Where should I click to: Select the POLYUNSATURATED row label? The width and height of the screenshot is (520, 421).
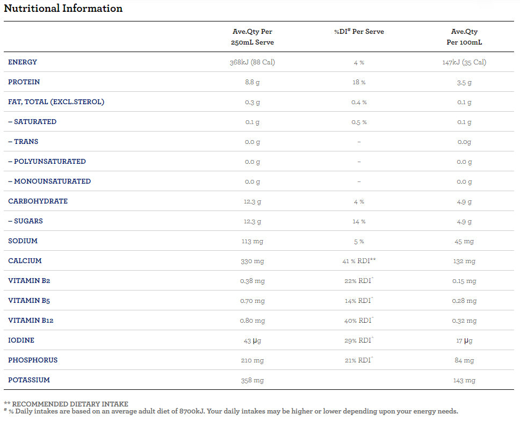point(47,162)
